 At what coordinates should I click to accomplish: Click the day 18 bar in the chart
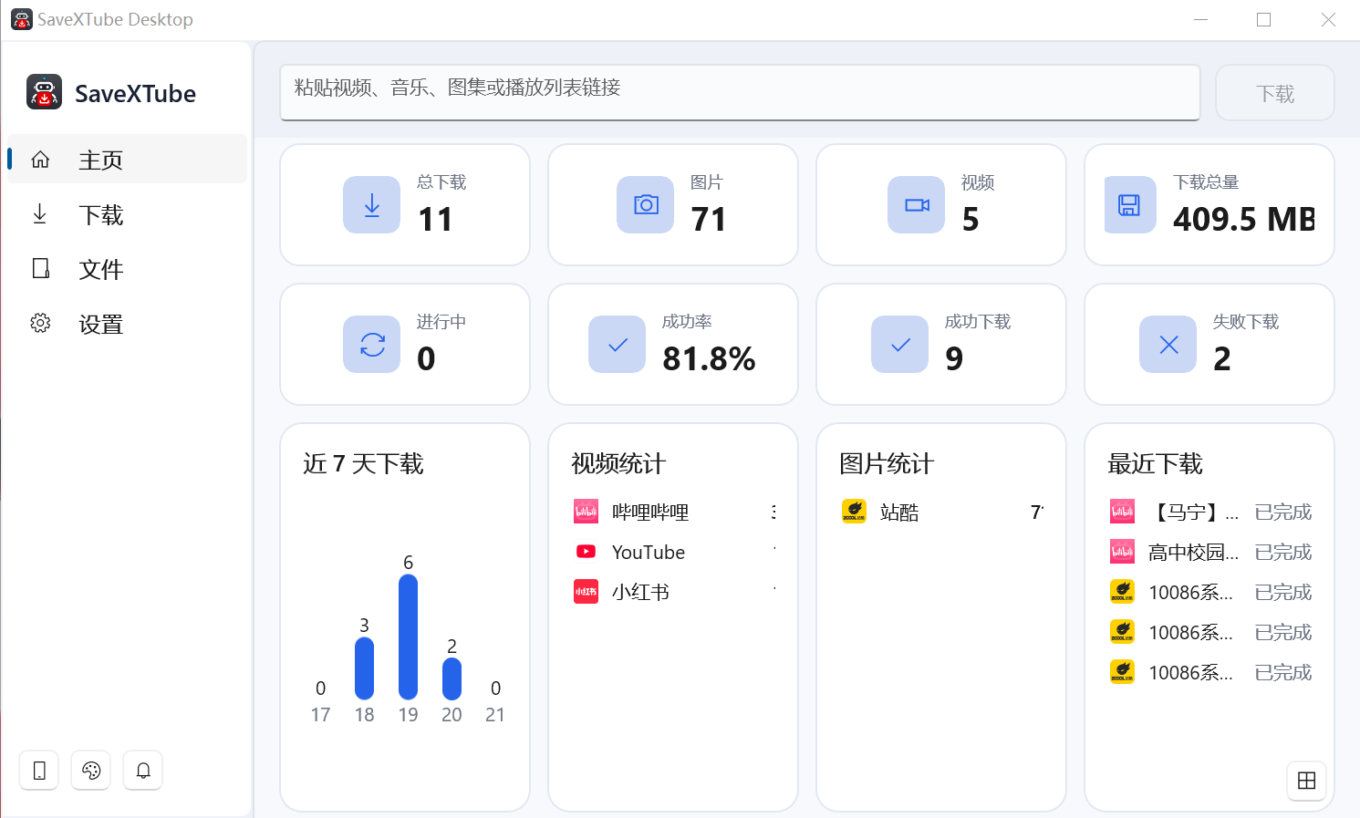click(364, 668)
